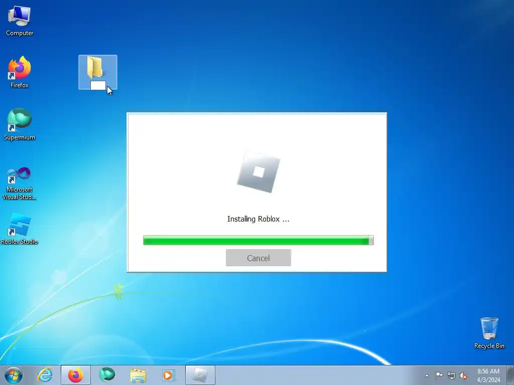This screenshot has height=385, width=514.
Task: Click the Show Desktop strip
Action: tap(510, 375)
